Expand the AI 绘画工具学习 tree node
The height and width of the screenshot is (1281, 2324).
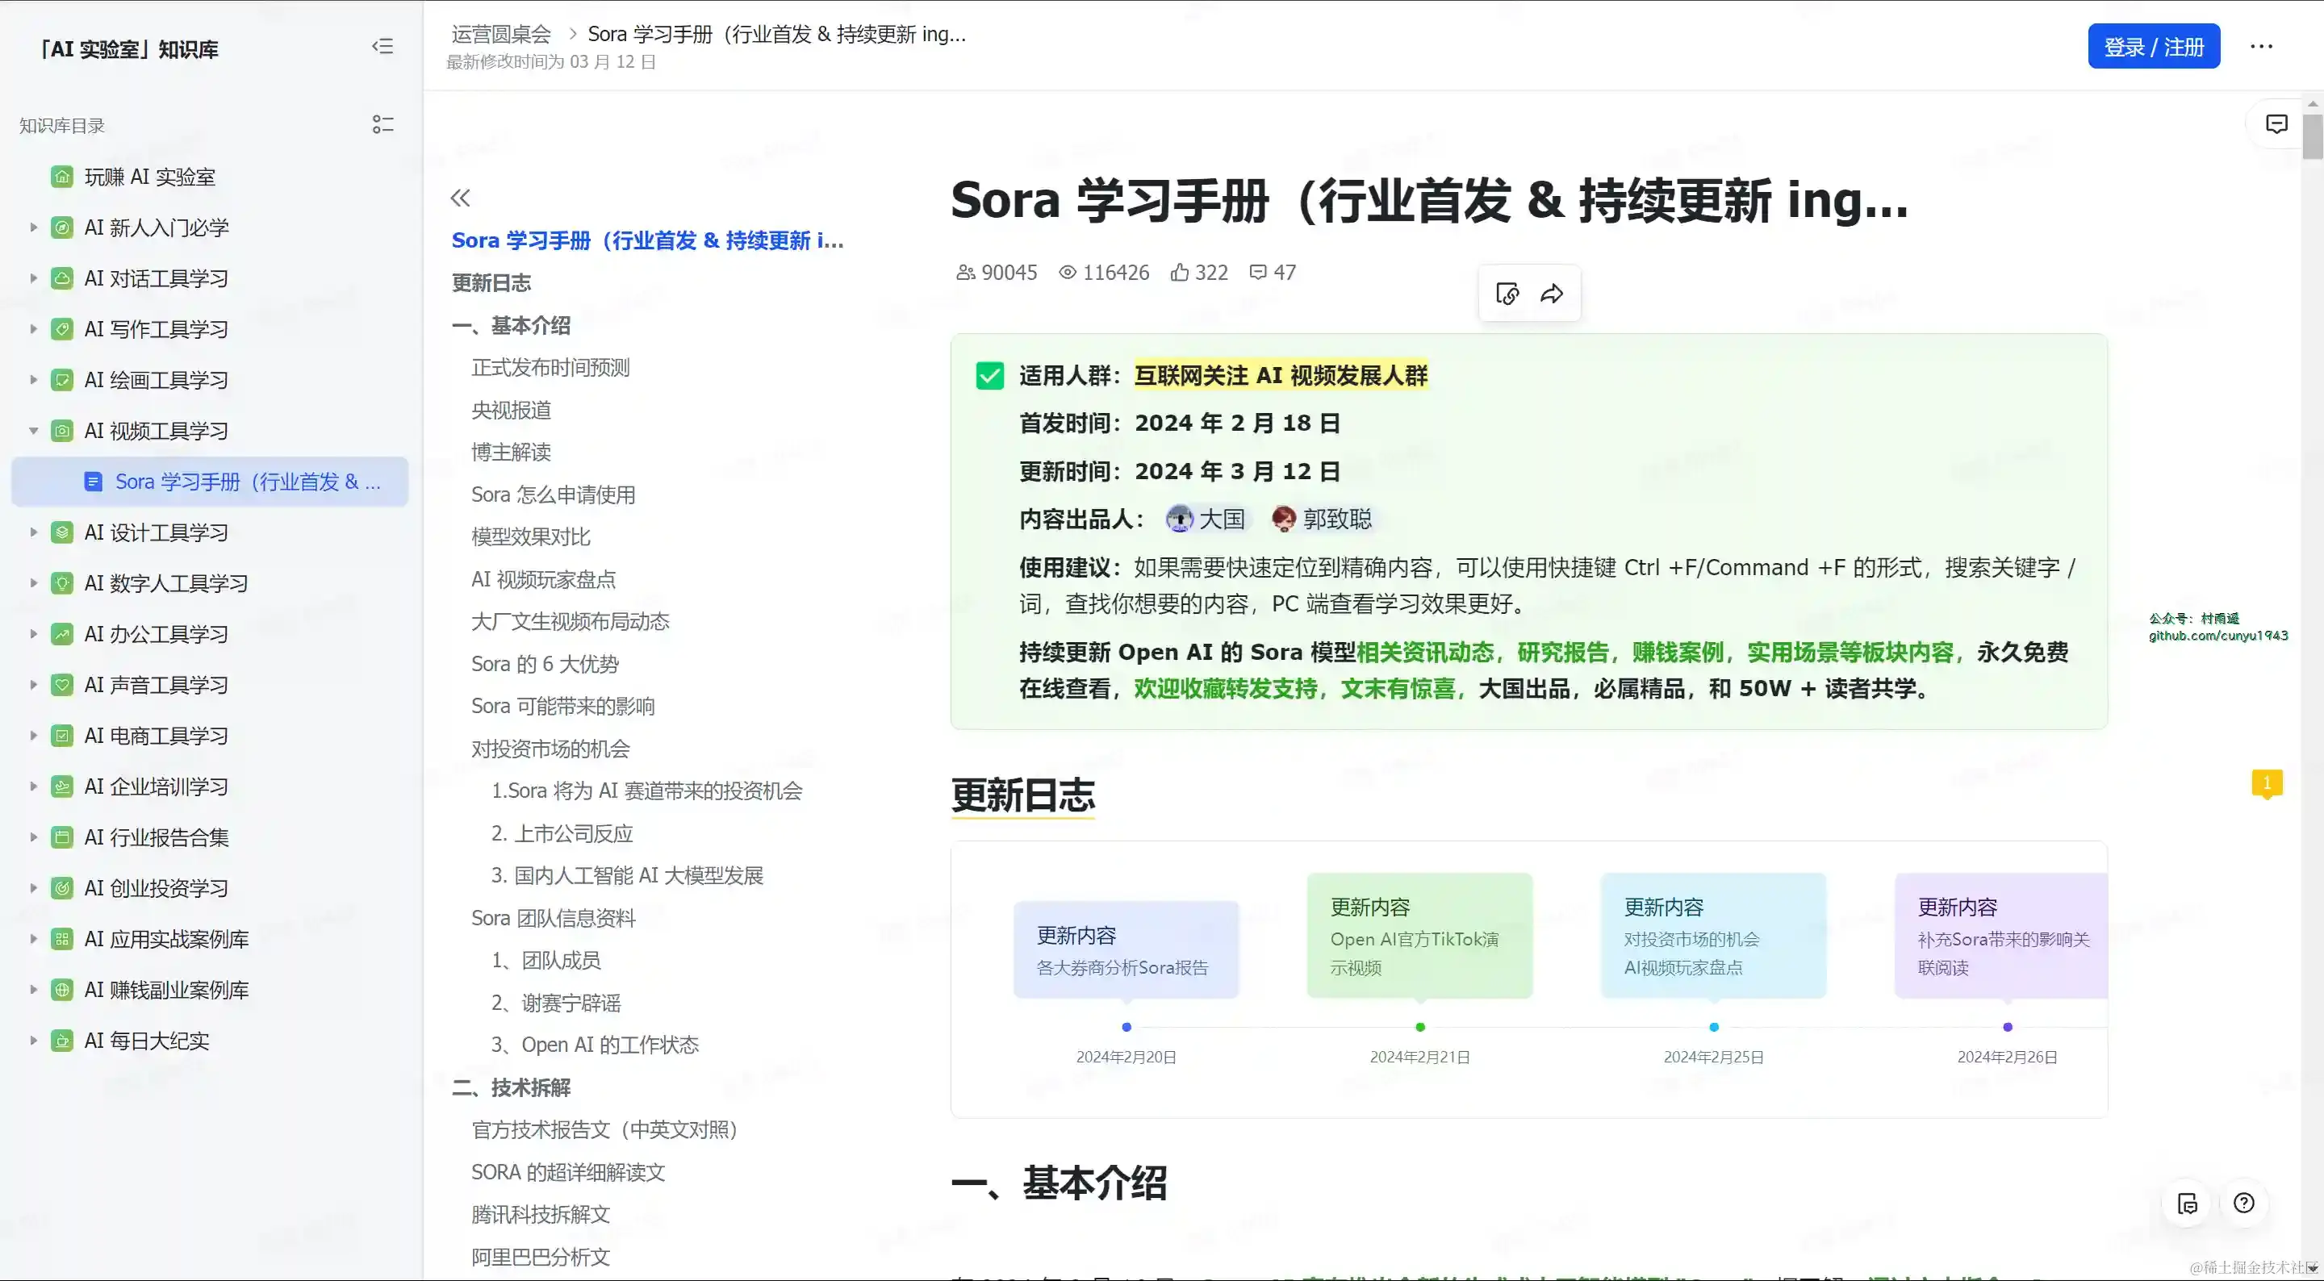(33, 380)
